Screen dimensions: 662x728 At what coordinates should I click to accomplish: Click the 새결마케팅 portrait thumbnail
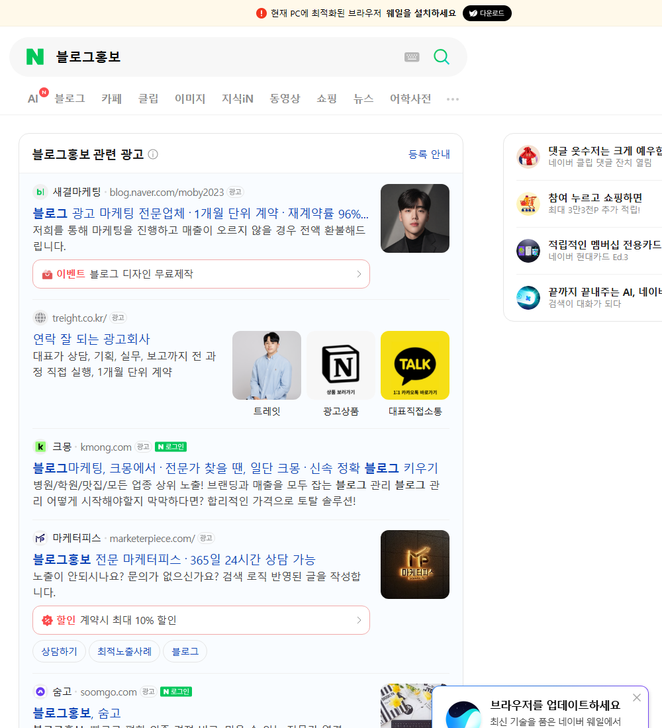[415, 218]
